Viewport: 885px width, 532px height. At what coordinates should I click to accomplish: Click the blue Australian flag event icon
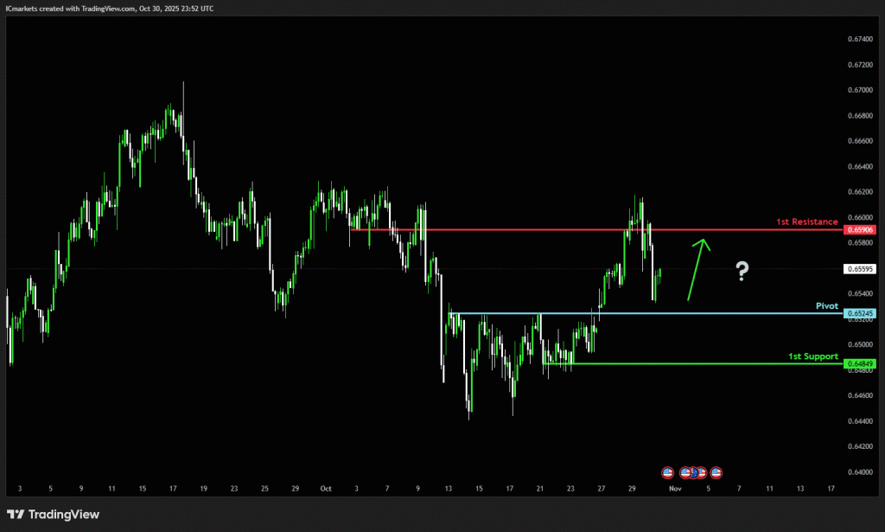pyautogui.click(x=693, y=472)
